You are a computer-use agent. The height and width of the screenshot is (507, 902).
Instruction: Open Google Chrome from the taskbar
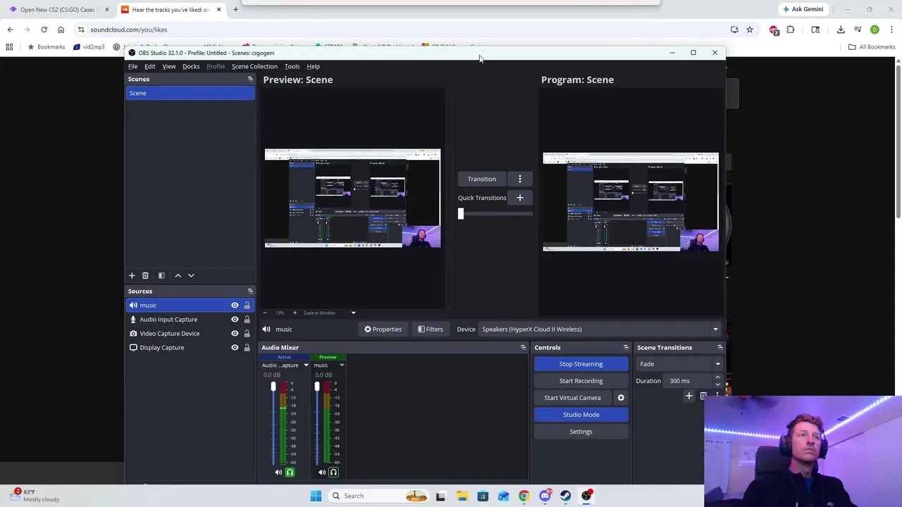click(524, 496)
